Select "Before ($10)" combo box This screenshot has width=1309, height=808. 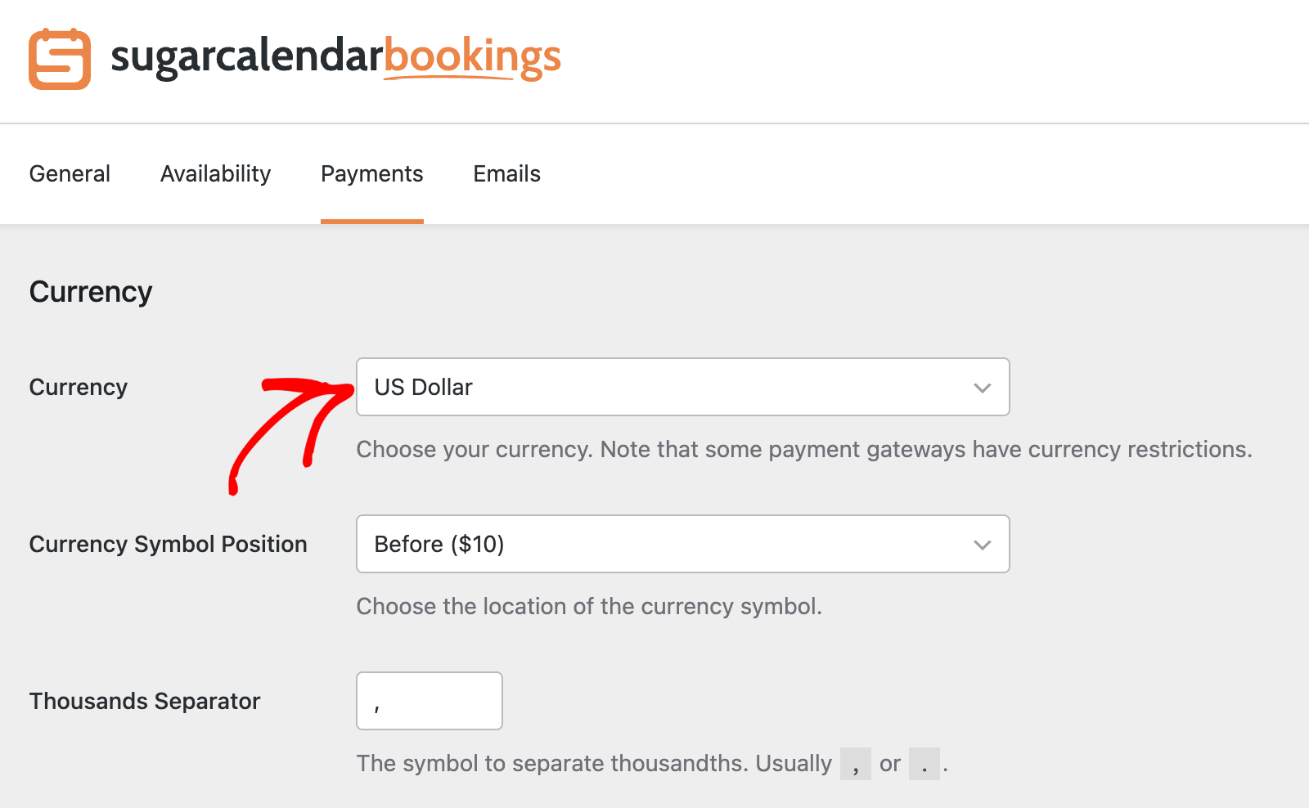point(682,544)
